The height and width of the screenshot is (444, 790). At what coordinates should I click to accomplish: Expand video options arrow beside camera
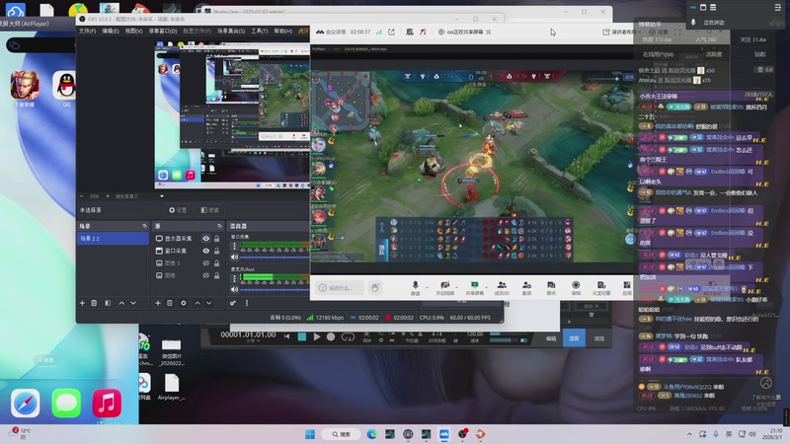click(456, 287)
